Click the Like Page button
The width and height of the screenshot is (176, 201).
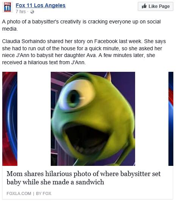(156, 6)
